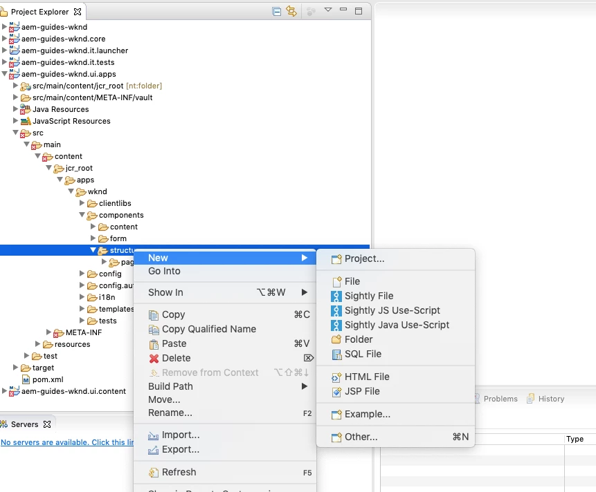Maximize the Project Explorer panel
This screenshot has width=596, height=492.
tap(359, 11)
